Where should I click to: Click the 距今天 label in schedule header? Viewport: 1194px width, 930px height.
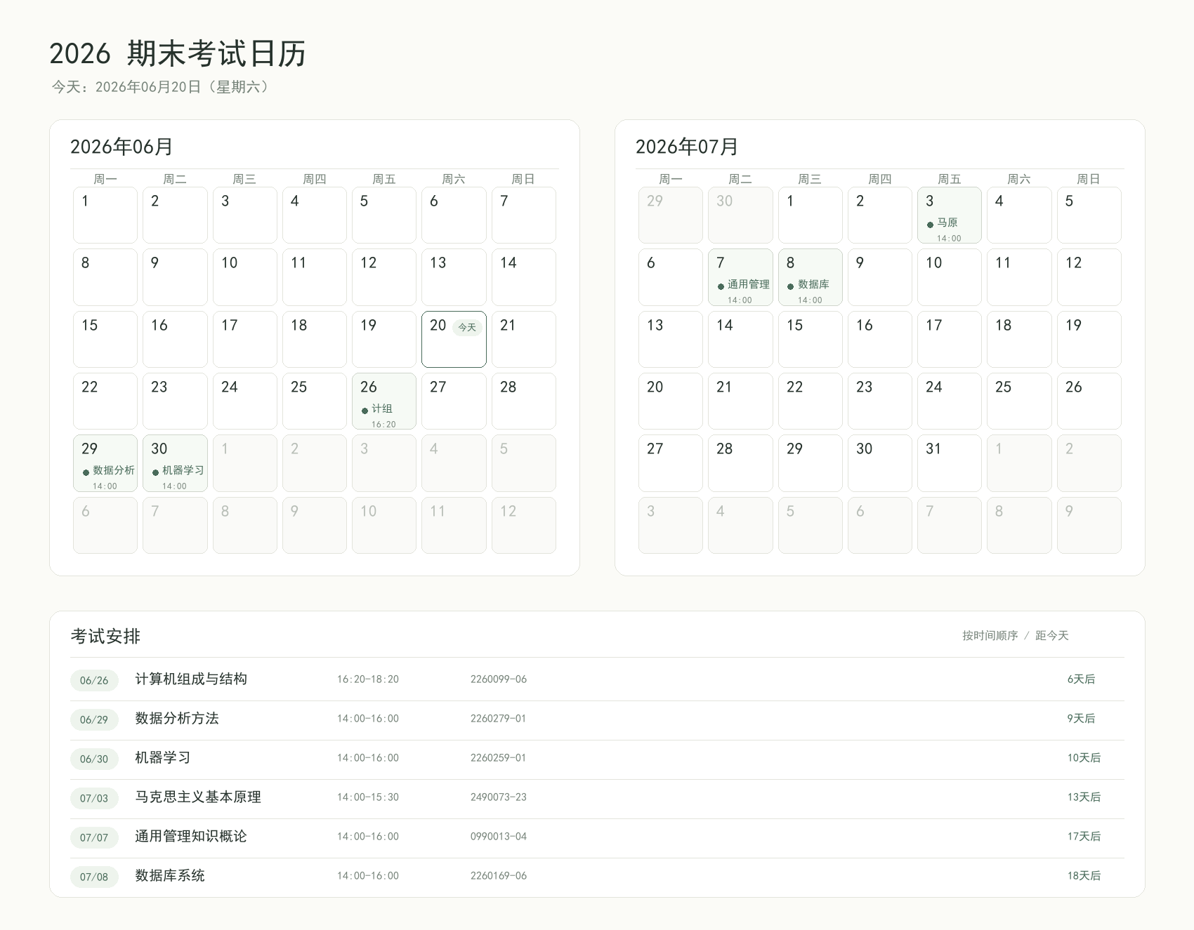[x=1051, y=635]
